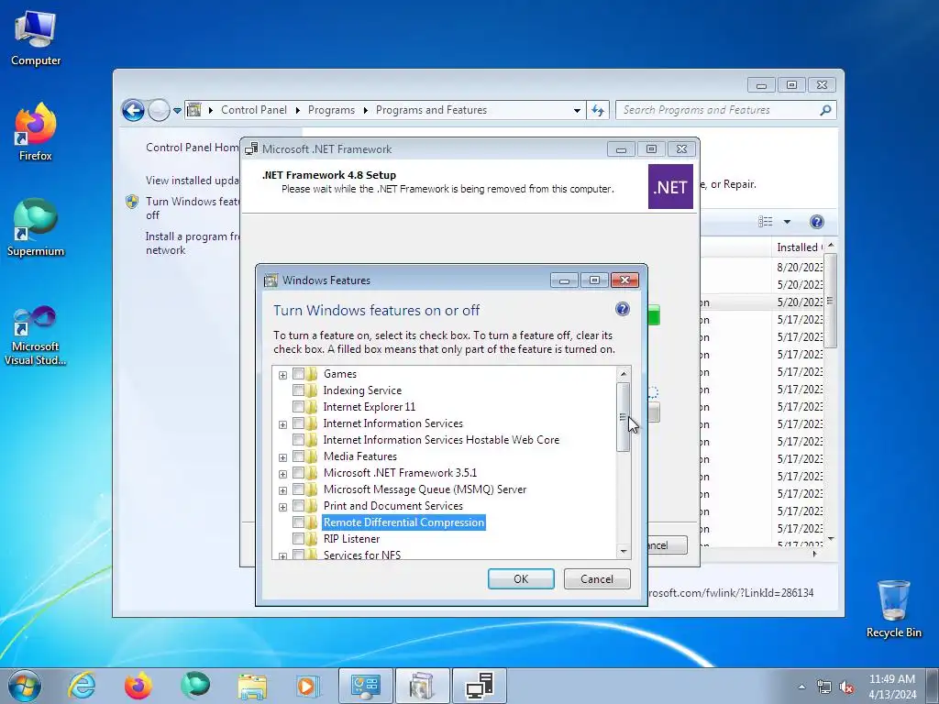This screenshot has height=704, width=939.
Task: Open the Windows Start menu orb
Action: [25, 686]
